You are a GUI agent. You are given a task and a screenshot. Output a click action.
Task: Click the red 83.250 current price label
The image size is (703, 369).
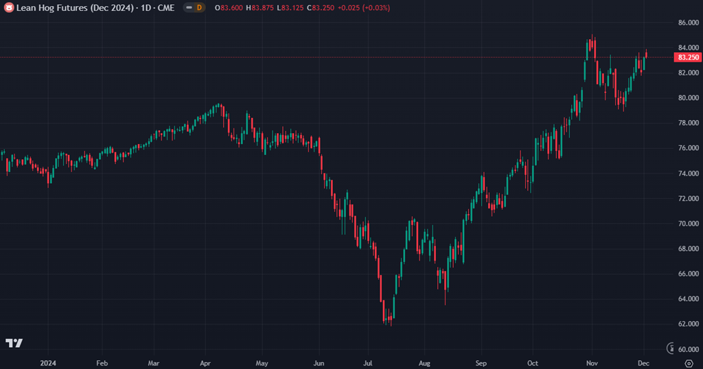click(689, 57)
